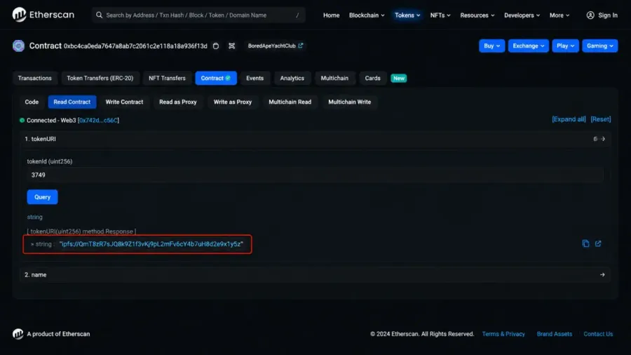
Task: Copy the tokenURI response string
Action: click(585, 243)
